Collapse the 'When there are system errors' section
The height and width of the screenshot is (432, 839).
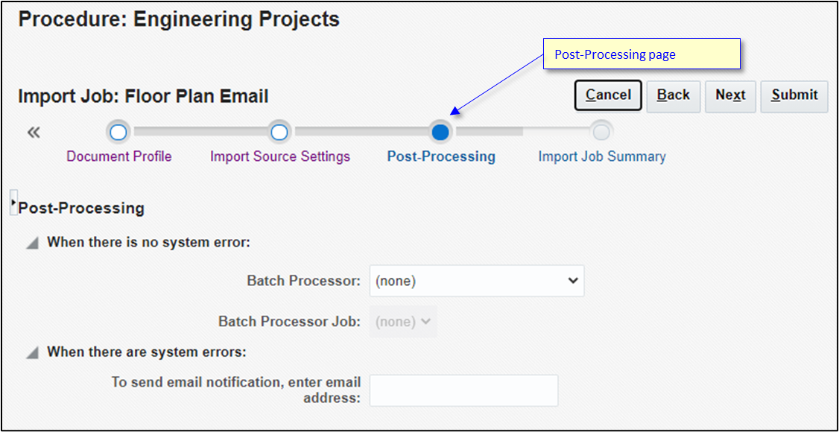coord(31,352)
